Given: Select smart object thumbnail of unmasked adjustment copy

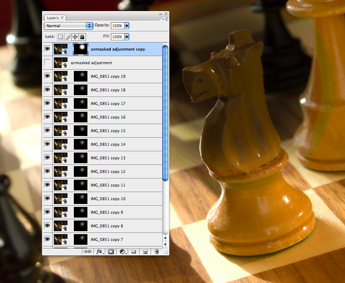Looking at the screenshot, I should click(61, 49).
